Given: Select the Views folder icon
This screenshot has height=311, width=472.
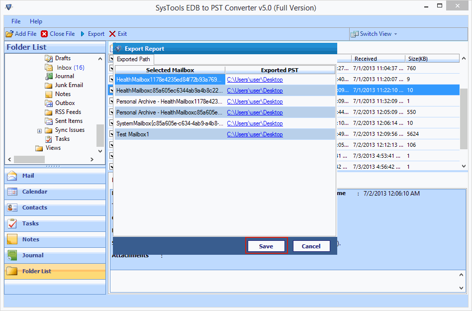Looking at the screenshot, I should [39, 148].
